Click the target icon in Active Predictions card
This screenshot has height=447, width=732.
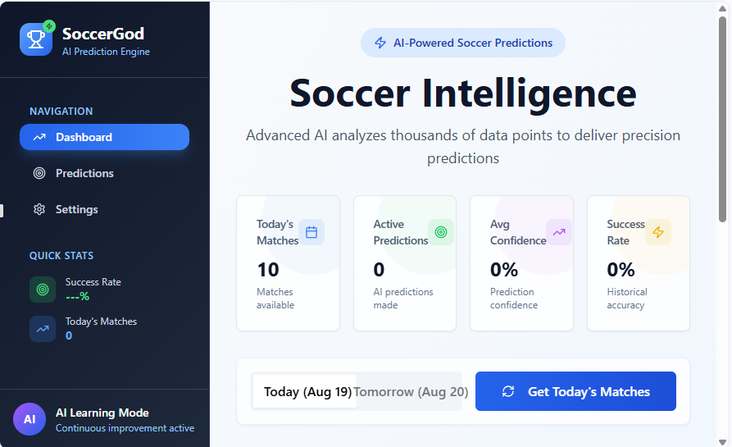point(441,232)
